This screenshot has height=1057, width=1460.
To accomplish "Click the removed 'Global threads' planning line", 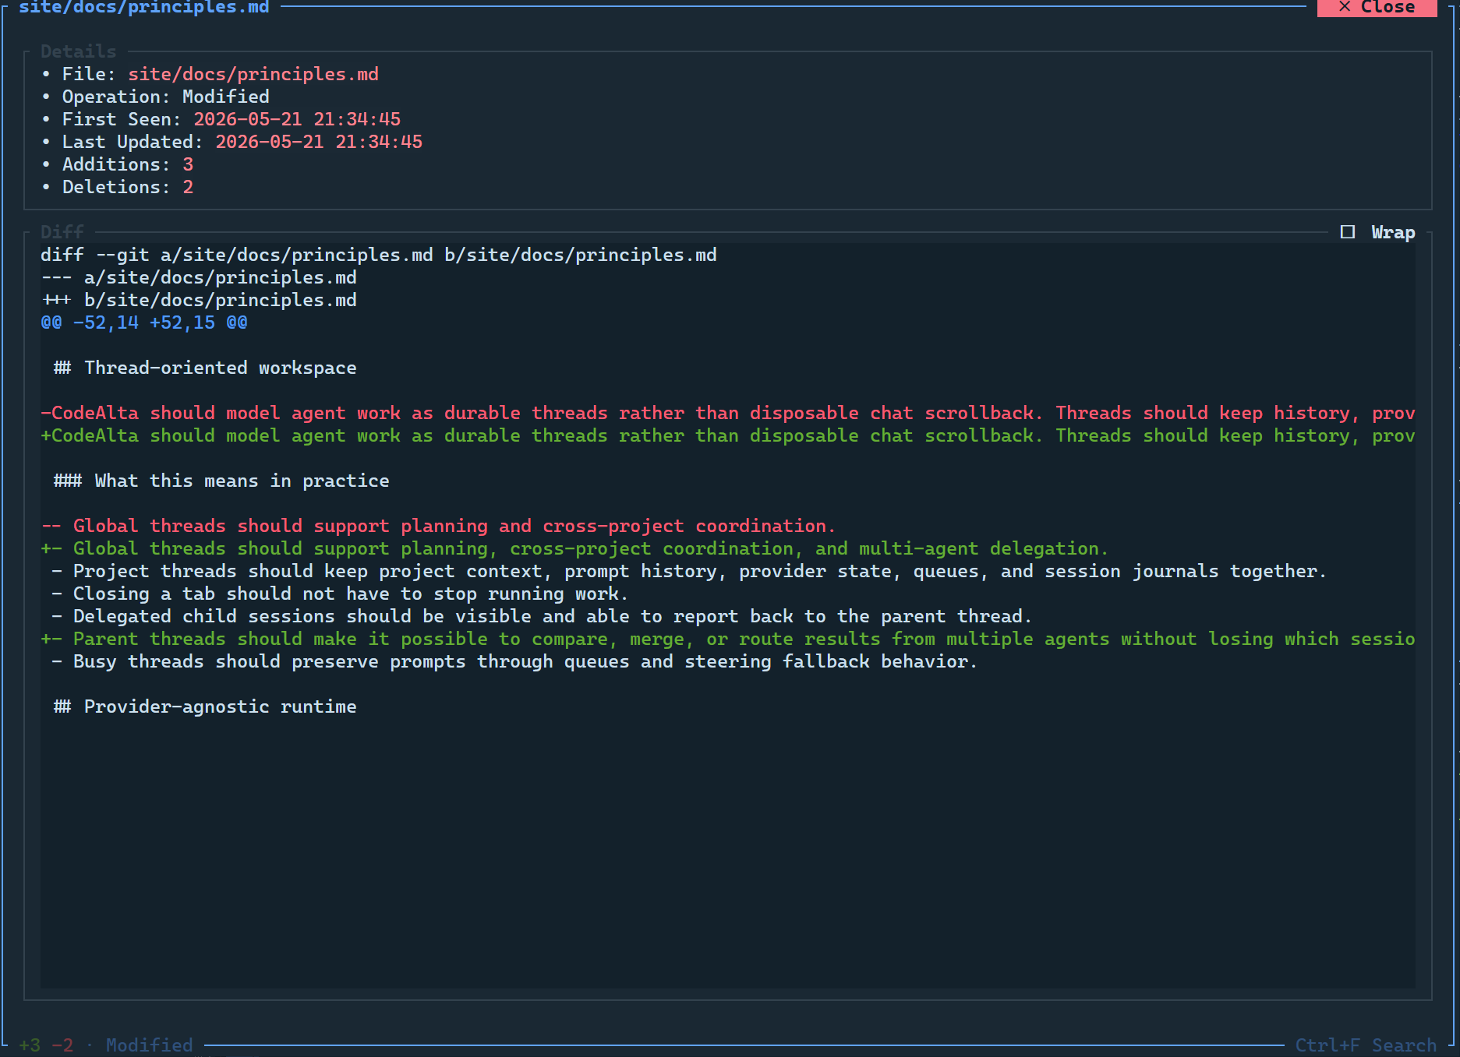I will point(438,526).
